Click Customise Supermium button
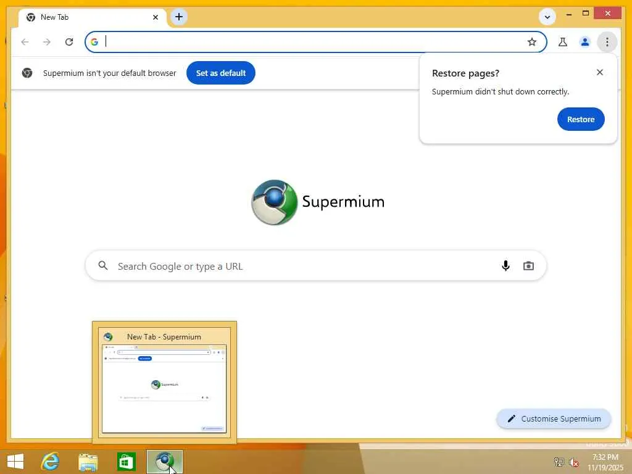This screenshot has width=632, height=474. tap(554, 419)
